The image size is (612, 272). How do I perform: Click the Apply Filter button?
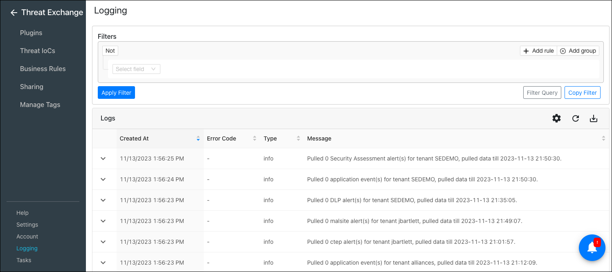pos(116,93)
